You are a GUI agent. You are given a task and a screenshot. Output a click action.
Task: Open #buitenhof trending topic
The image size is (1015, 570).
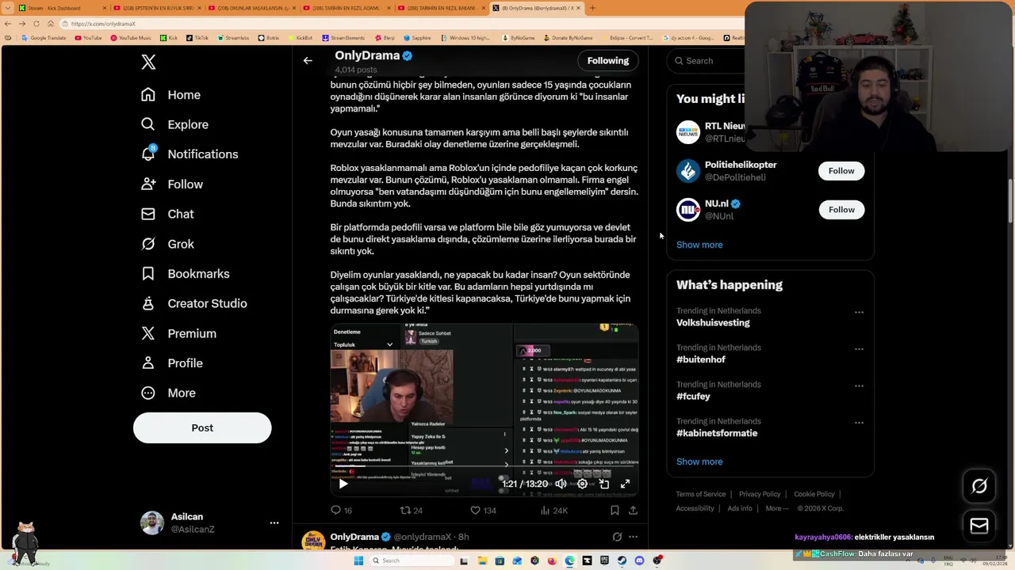(701, 359)
